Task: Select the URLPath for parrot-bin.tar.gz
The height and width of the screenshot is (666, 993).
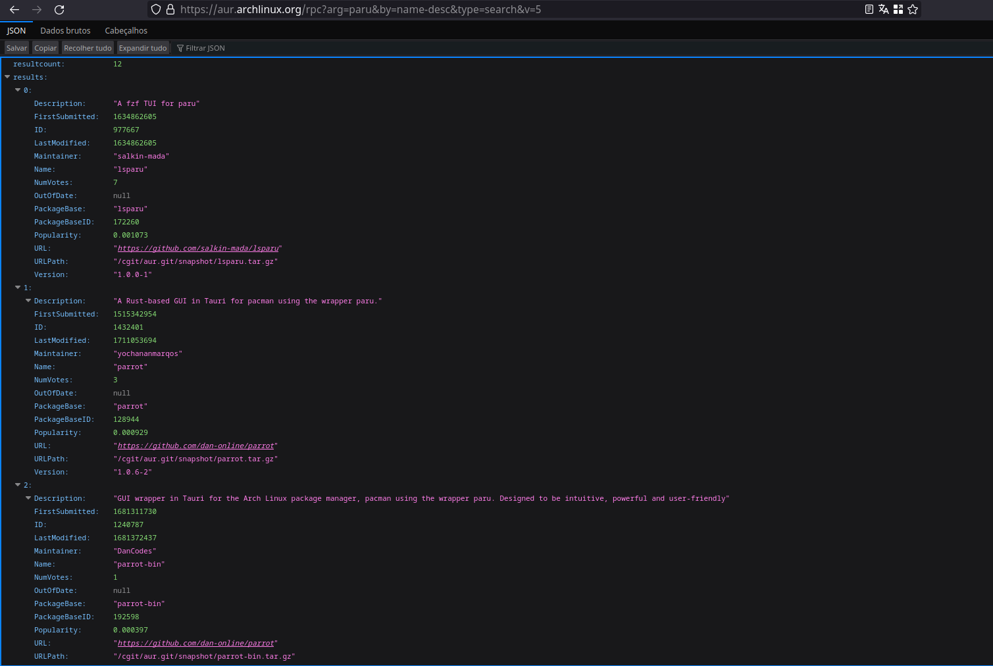Action: click(204, 656)
